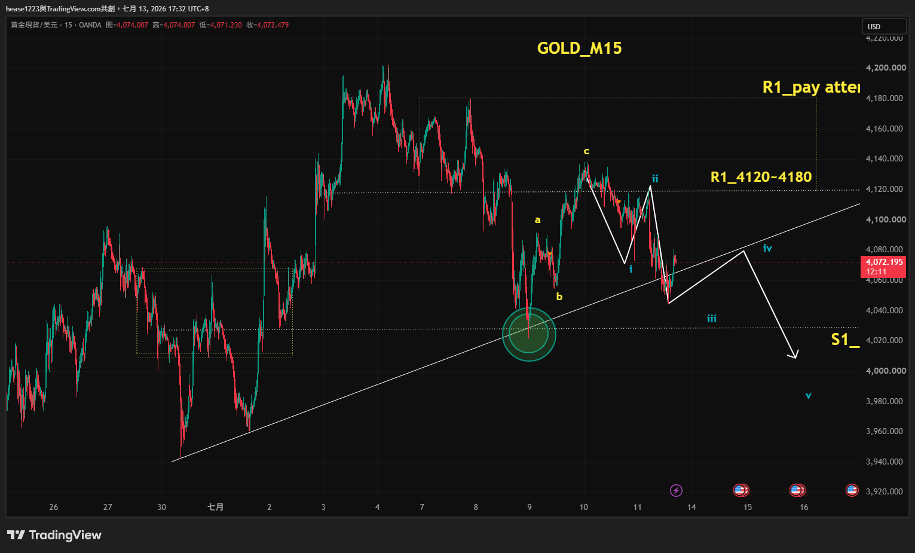Click the cyan wave label iv
Viewport: 915px width, 553px height.
(x=767, y=248)
